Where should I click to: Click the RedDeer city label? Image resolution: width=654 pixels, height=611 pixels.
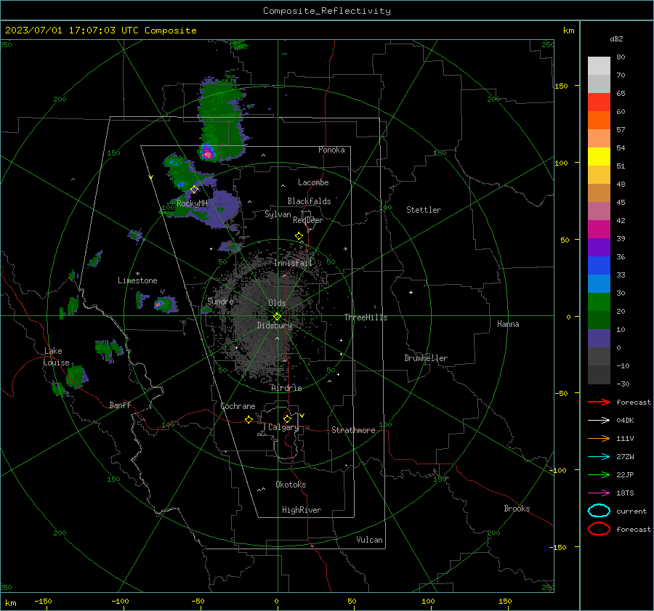308,220
